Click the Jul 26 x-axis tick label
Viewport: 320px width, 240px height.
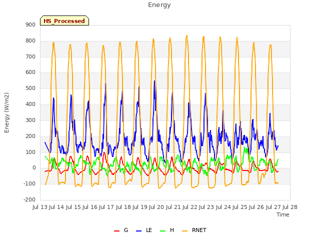tap(256, 207)
